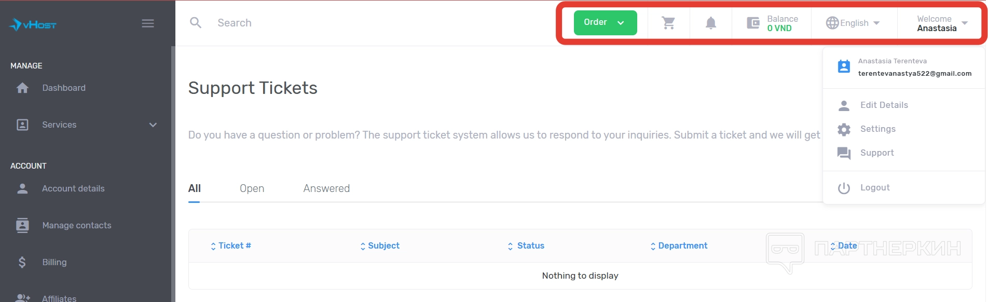The image size is (988, 302).
Task: Select Logout from the user menu
Action: click(874, 187)
